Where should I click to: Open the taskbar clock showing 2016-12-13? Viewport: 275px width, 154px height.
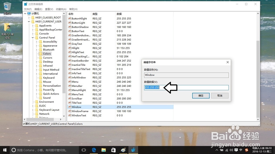coord(262,150)
